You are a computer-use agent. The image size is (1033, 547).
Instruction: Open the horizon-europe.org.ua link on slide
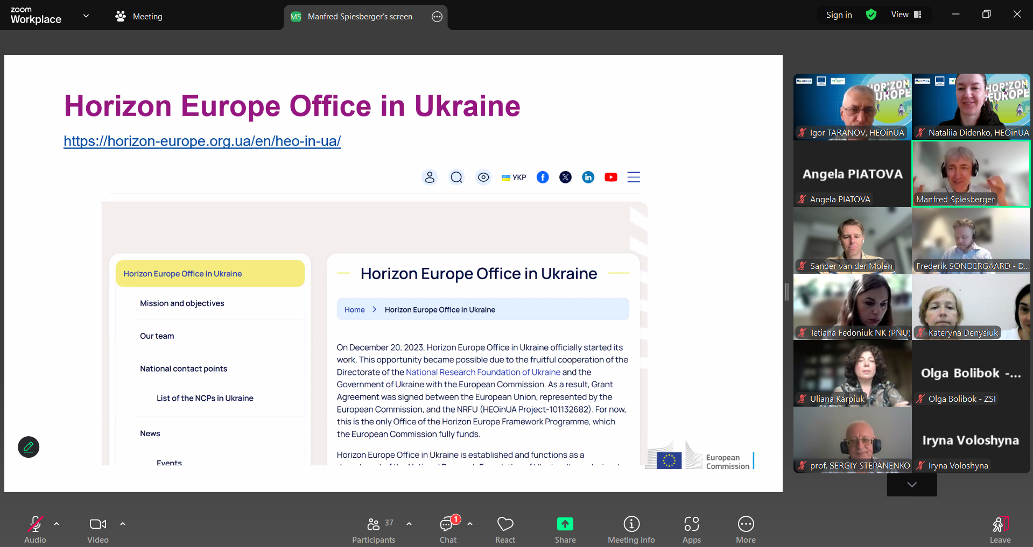click(x=202, y=141)
